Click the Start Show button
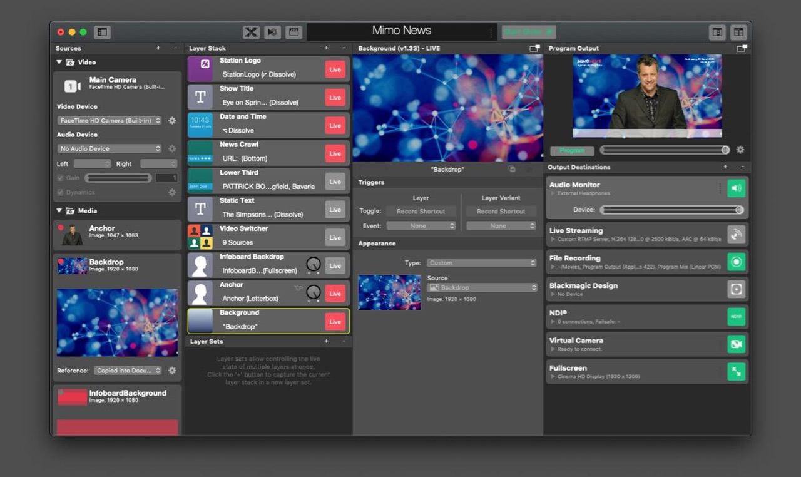This screenshot has height=477, width=801. click(x=528, y=32)
